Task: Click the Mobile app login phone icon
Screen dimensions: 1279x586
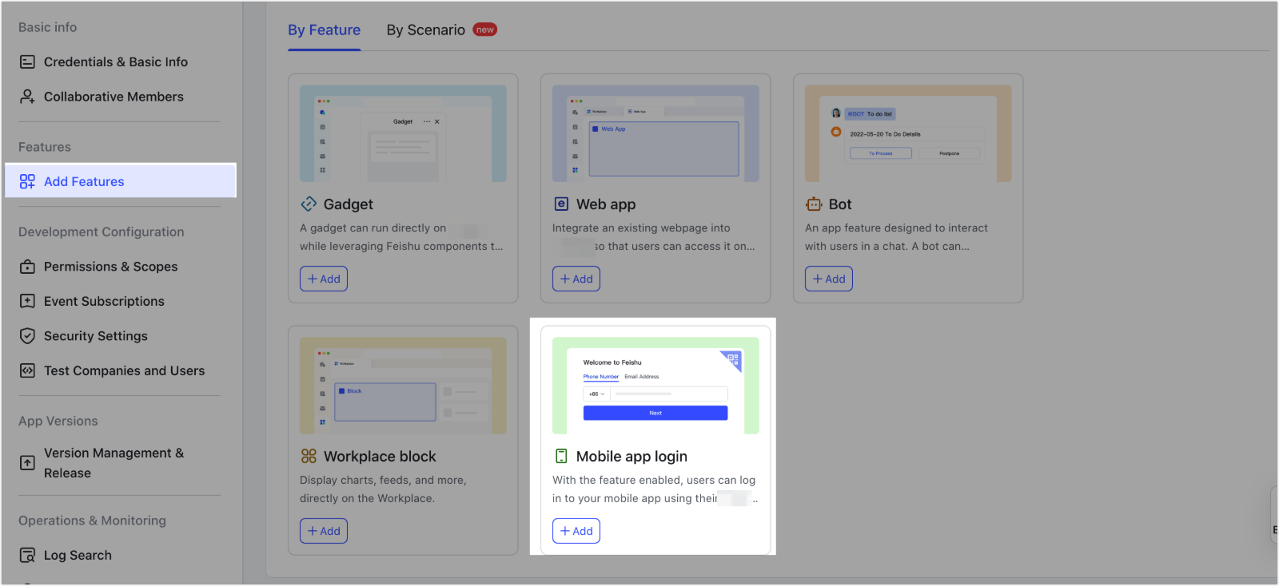Action: 561,457
